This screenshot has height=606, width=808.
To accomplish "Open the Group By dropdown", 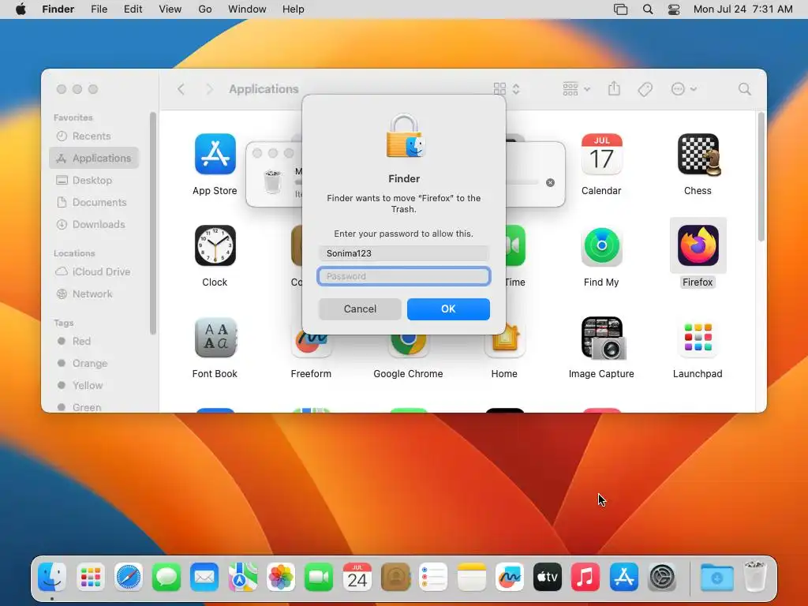I will [575, 89].
